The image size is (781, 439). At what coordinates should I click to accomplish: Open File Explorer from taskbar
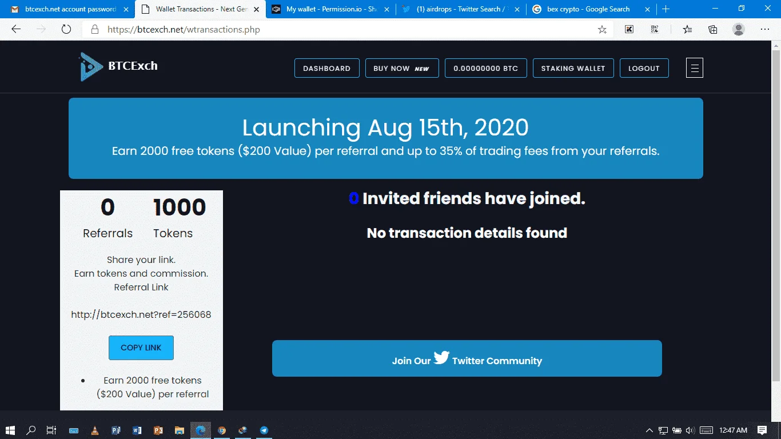coord(180,430)
